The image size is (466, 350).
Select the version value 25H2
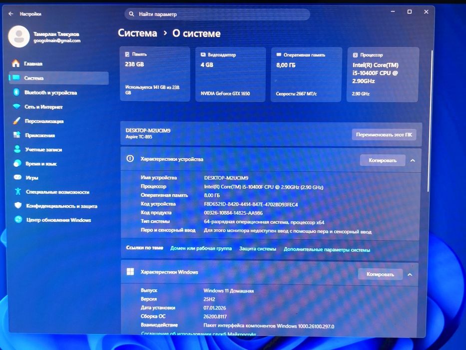(x=209, y=299)
